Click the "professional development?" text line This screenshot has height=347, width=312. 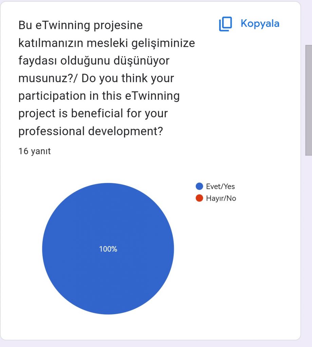pyautogui.click(x=91, y=131)
